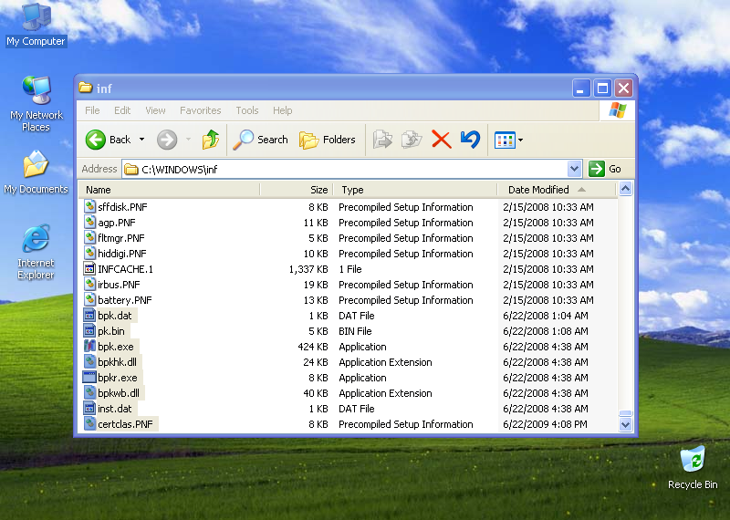730x520 pixels.
Task: Sort by the Size column header
Action: (x=296, y=190)
